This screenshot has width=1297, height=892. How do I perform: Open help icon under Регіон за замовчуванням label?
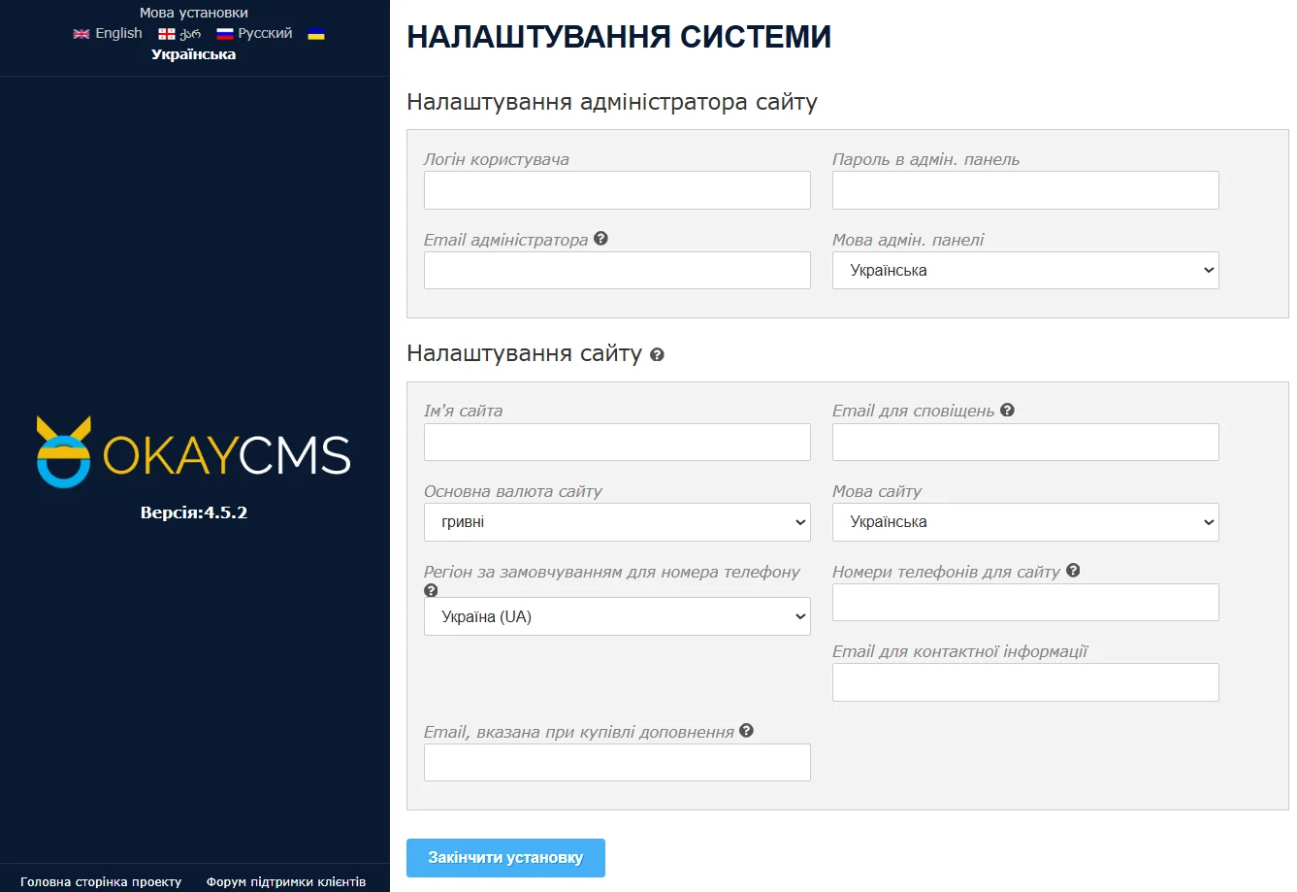coord(430,590)
